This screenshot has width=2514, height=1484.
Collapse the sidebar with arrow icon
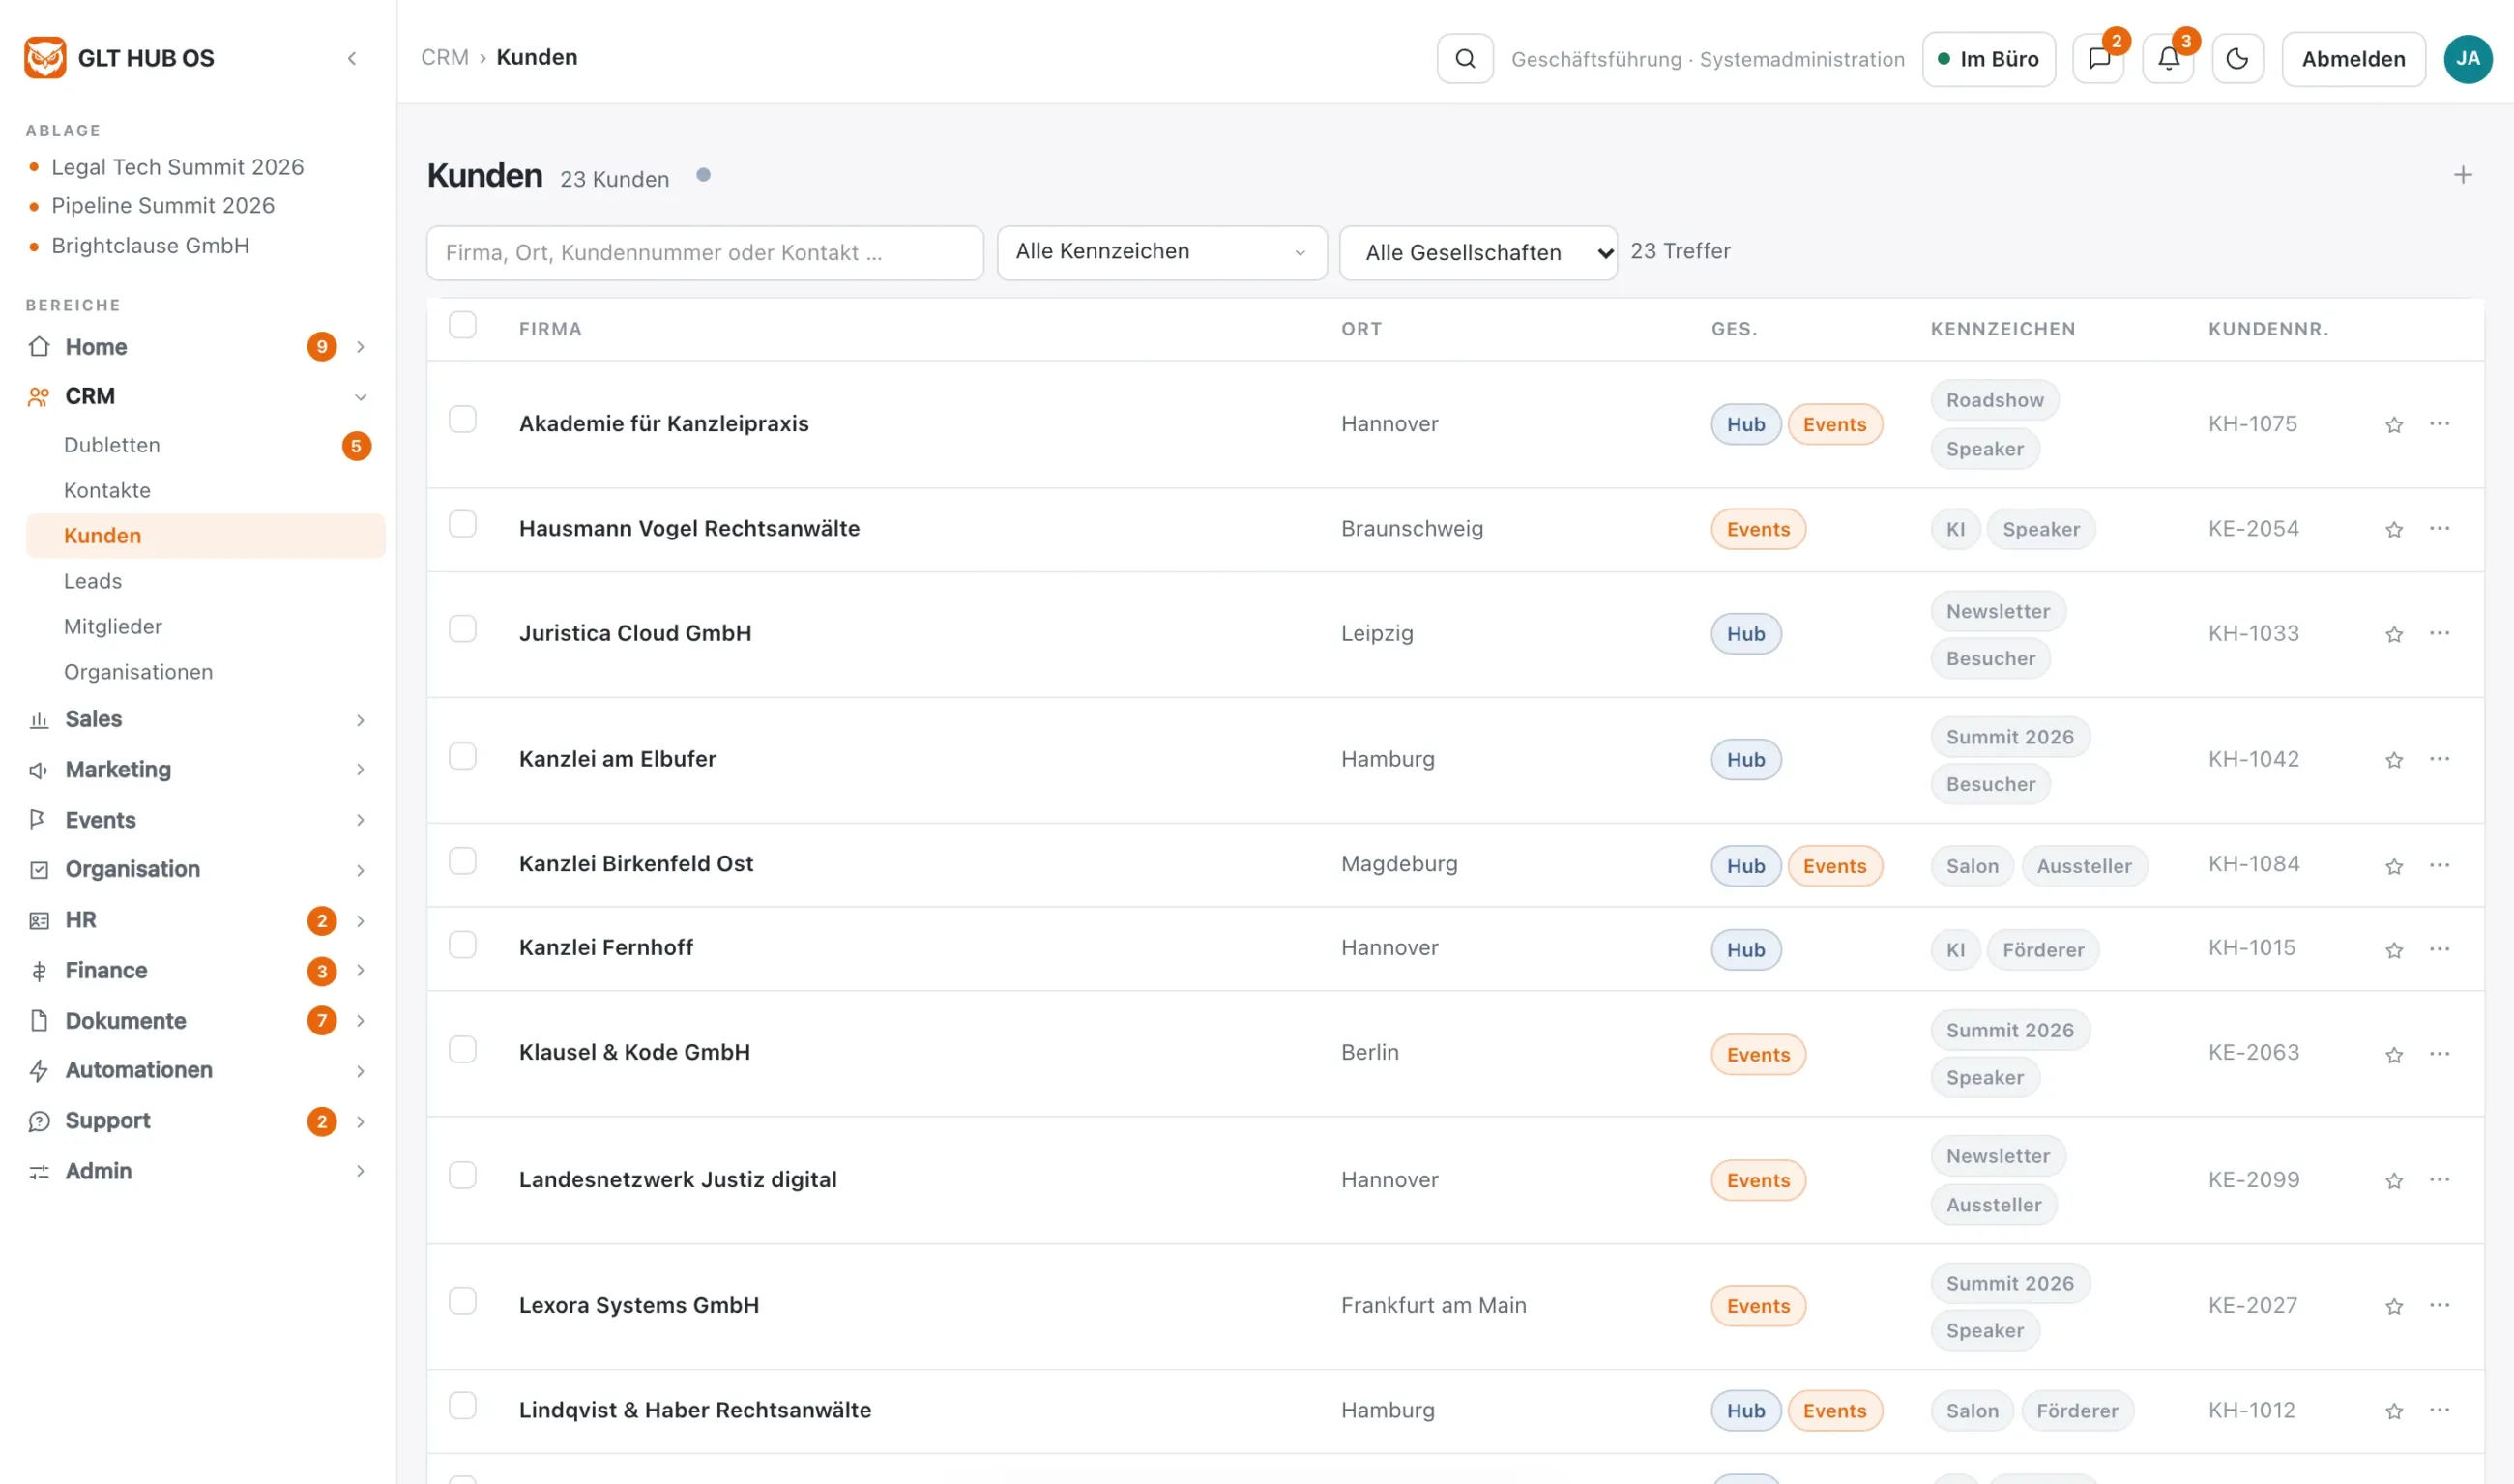(x=352, y=58)
